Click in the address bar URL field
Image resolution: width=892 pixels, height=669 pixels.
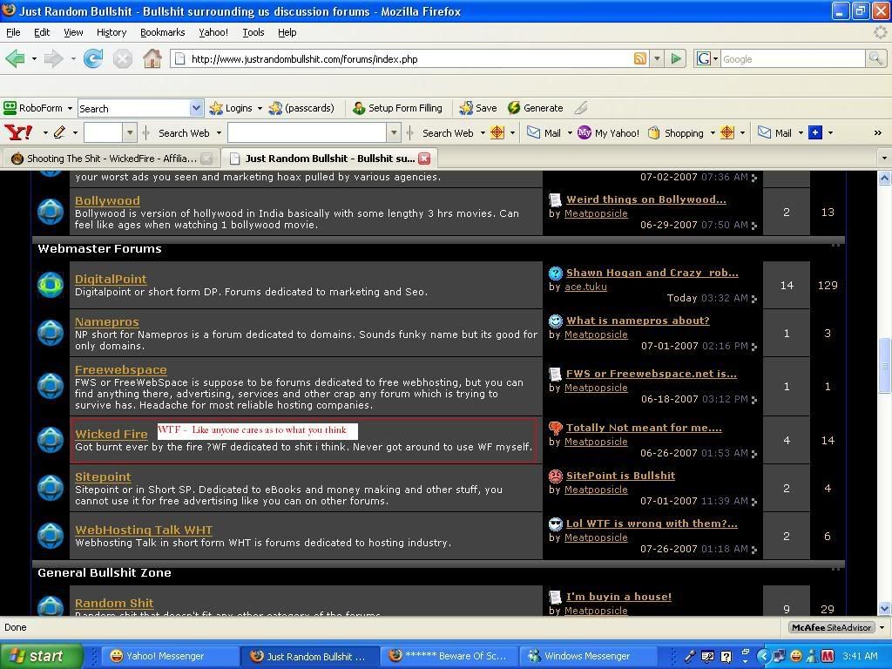coord(409,58)
